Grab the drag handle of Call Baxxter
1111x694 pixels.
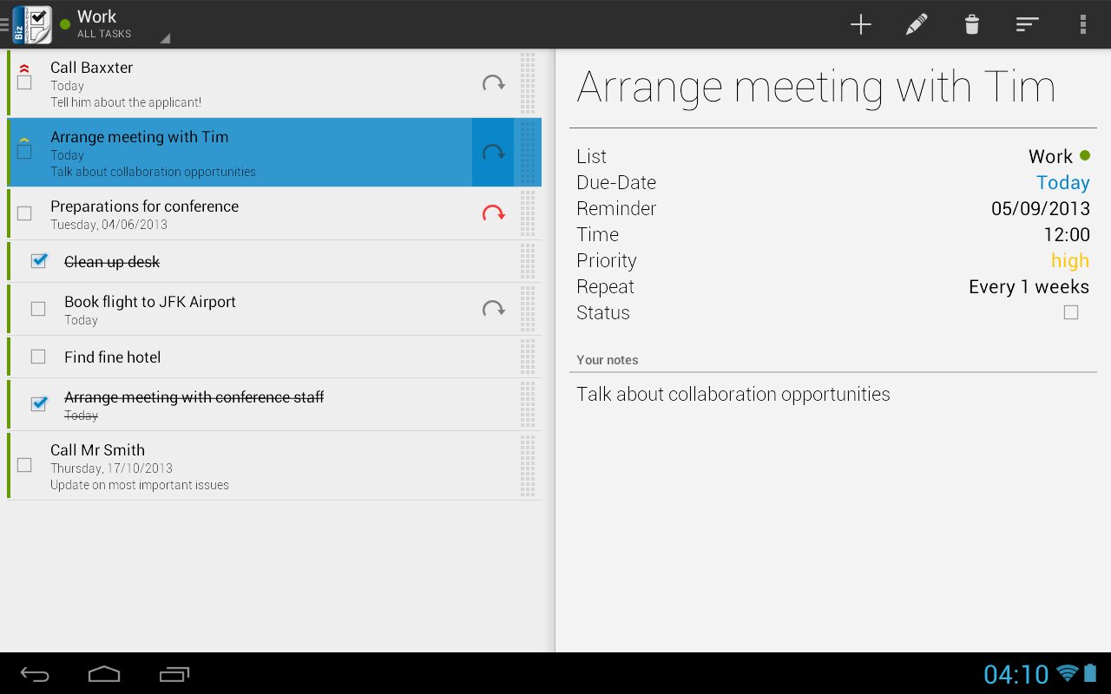tap(528, 83)
